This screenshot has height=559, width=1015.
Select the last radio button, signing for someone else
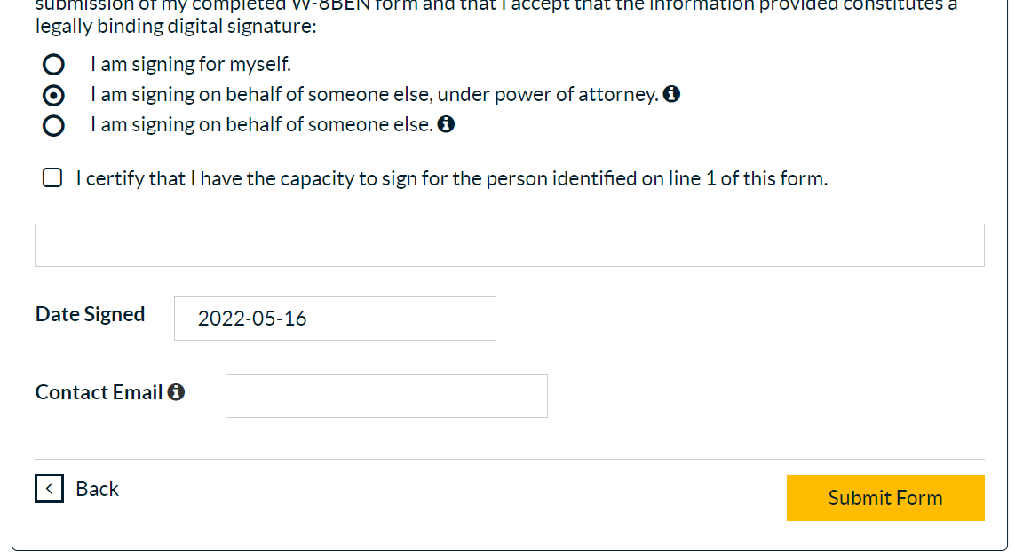click(x=53, y=125)
